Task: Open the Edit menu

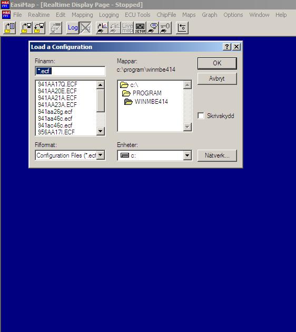Action: click(61, 15)
